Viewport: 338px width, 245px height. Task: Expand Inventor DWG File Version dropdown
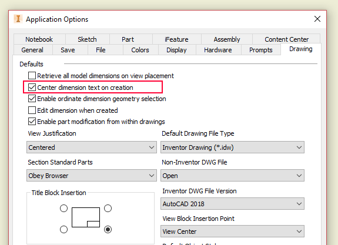[232, 204]
